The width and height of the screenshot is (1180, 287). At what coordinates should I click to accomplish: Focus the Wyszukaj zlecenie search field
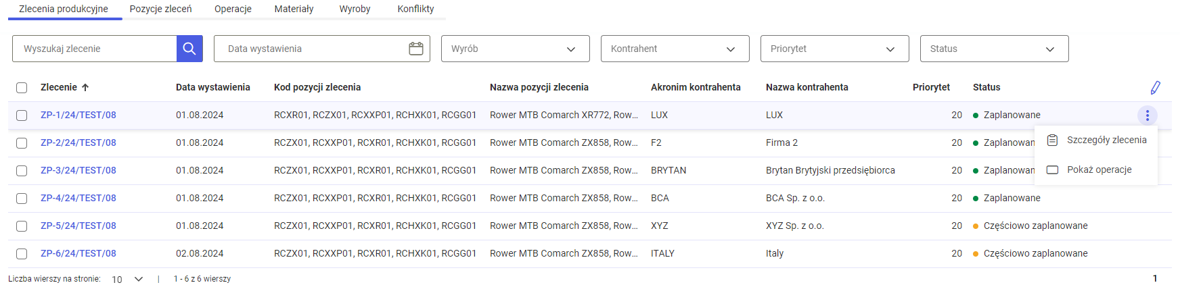point(95,49)
